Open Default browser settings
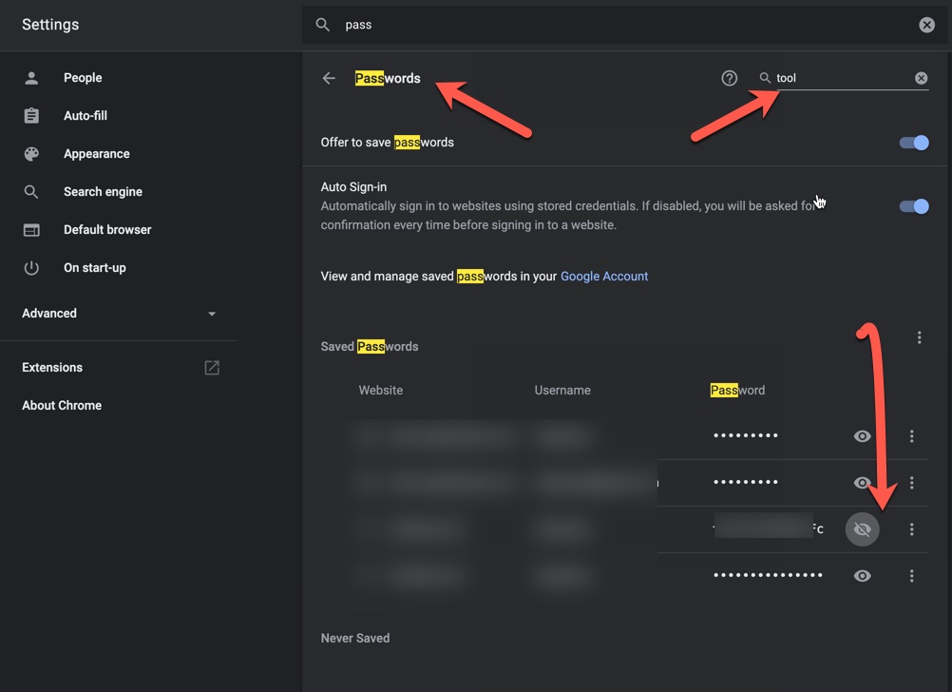The height and width of the screenshot is (692, 952). click(x=107, y=230)
